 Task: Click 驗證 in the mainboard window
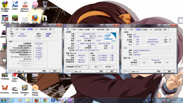coord(159,71)
